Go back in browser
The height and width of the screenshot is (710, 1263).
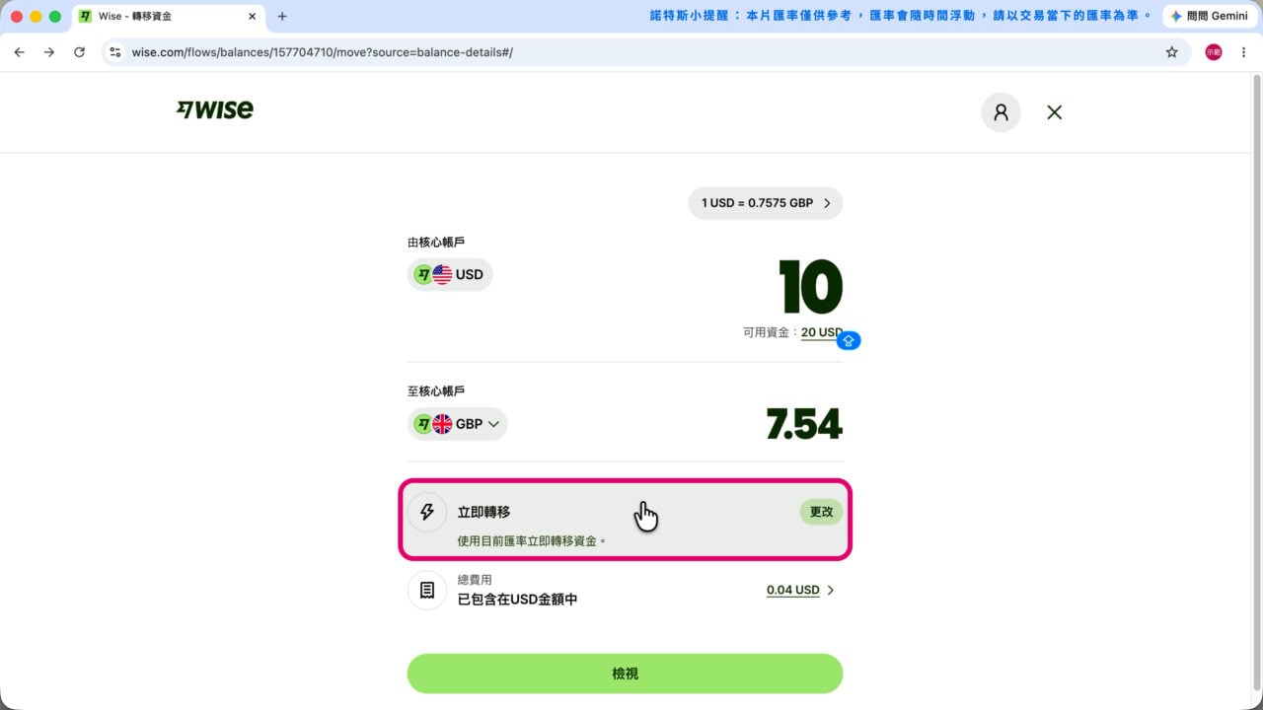(x=19, y=52)
